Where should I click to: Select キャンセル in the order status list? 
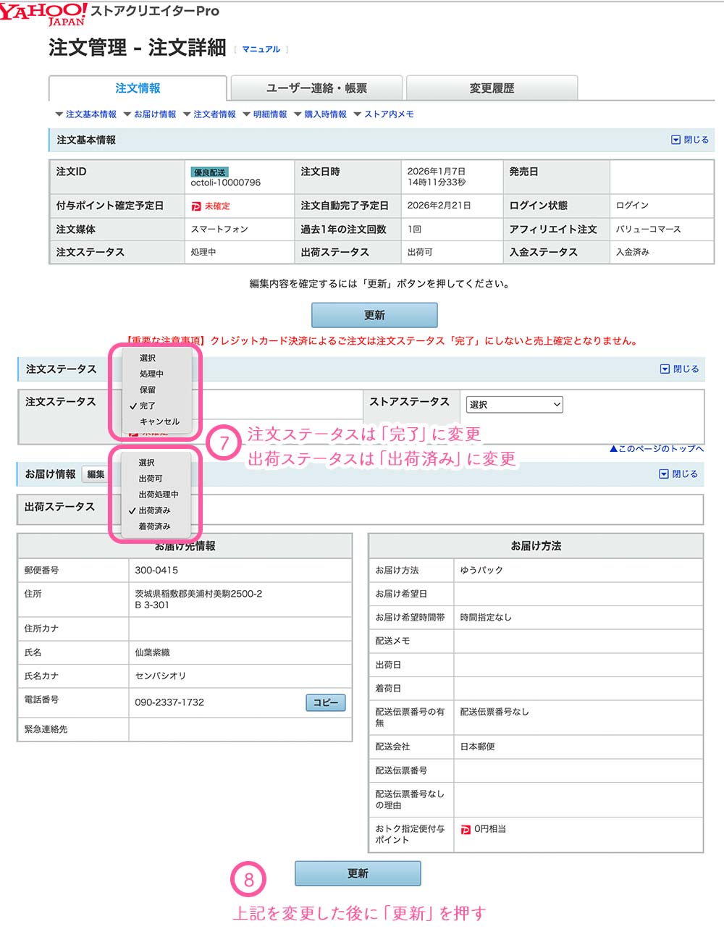pyautogui.click(x=159, y=421)
